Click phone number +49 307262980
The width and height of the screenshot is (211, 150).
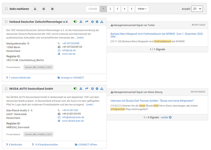(x=71, y=43)
